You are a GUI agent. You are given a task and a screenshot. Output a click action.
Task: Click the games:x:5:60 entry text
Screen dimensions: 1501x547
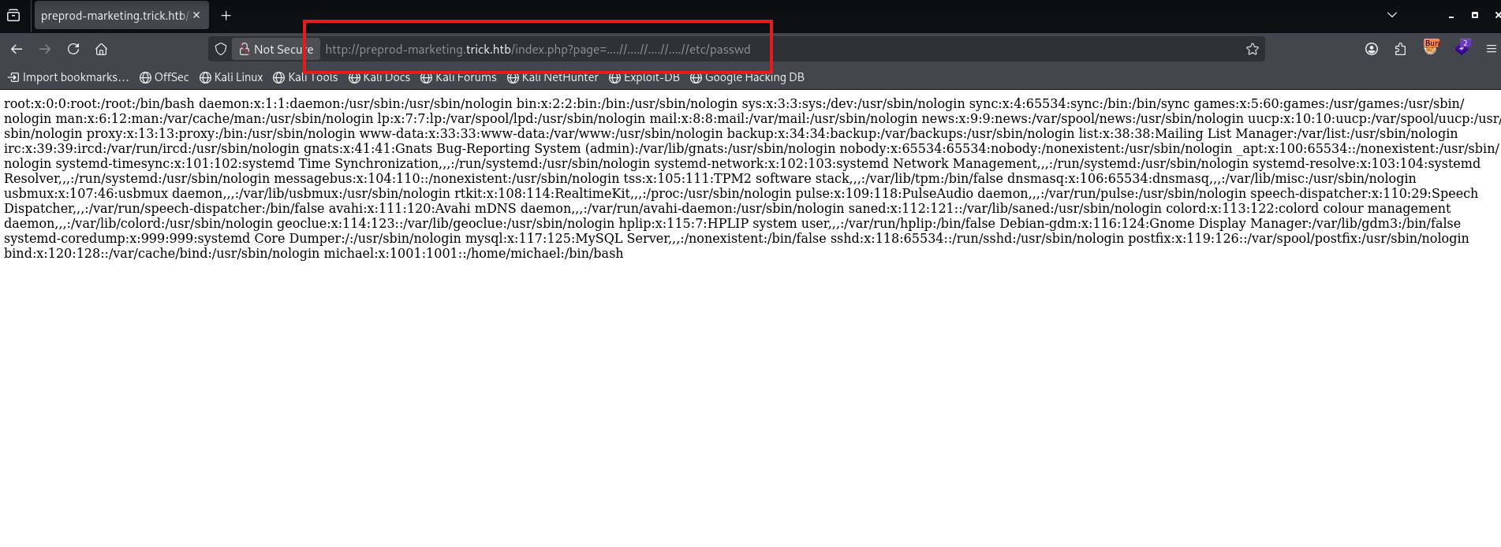tap(1329, 103)
